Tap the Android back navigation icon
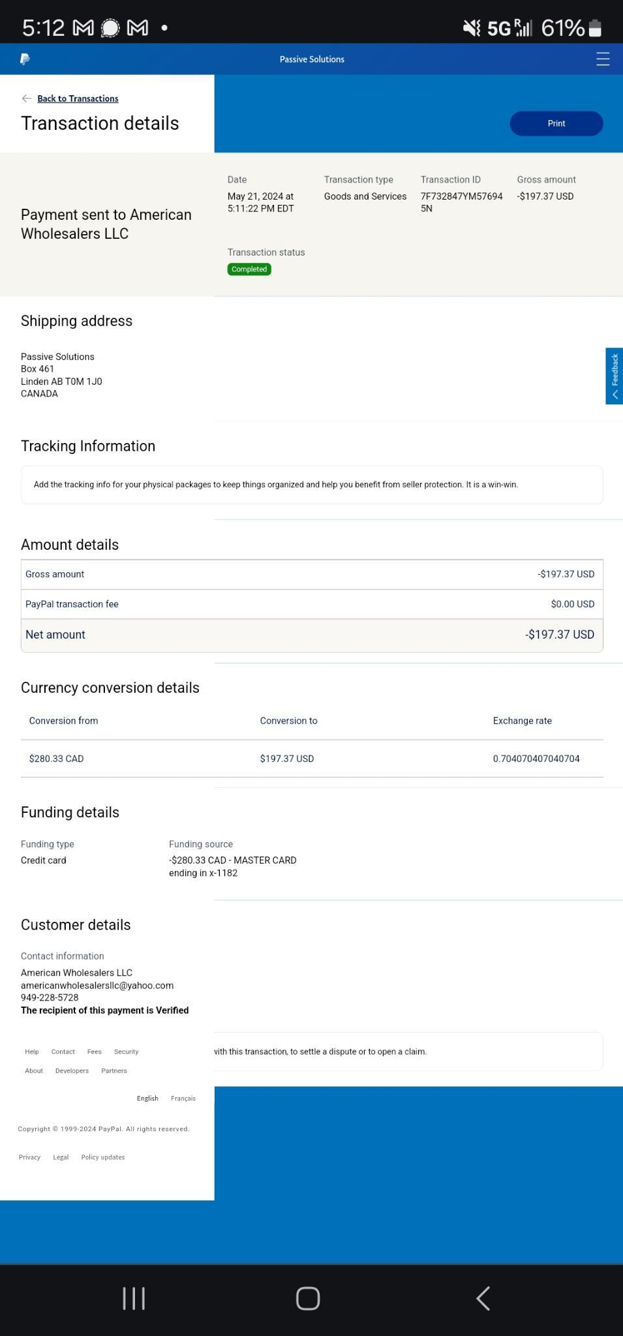This screenshot has height=1336, width=623. pos(483,1298)
